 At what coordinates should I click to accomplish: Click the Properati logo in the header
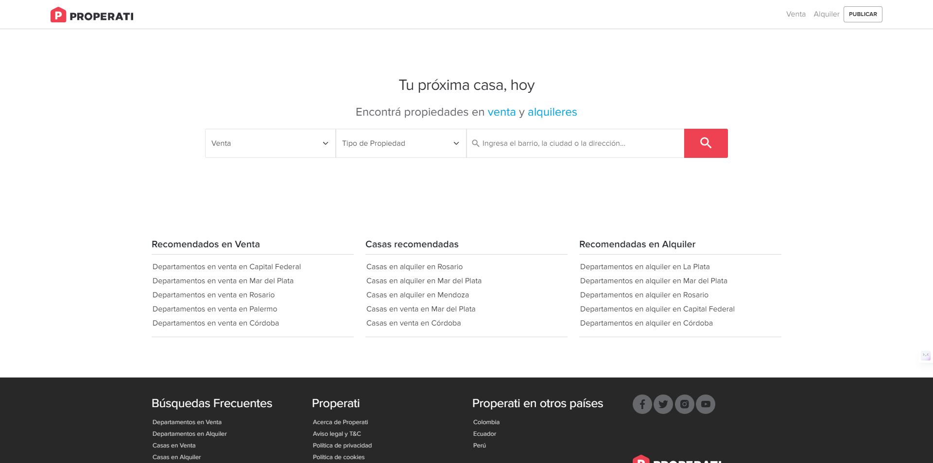91,14
